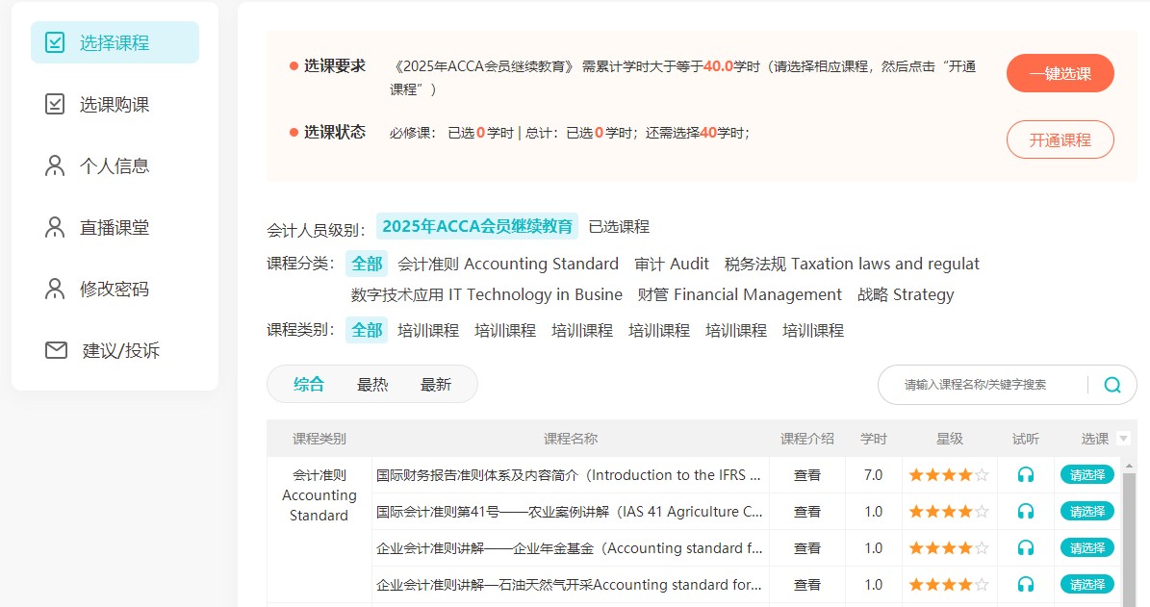
Task: Click star rating of 石油天然气开采 course
Action: (949, 584)
